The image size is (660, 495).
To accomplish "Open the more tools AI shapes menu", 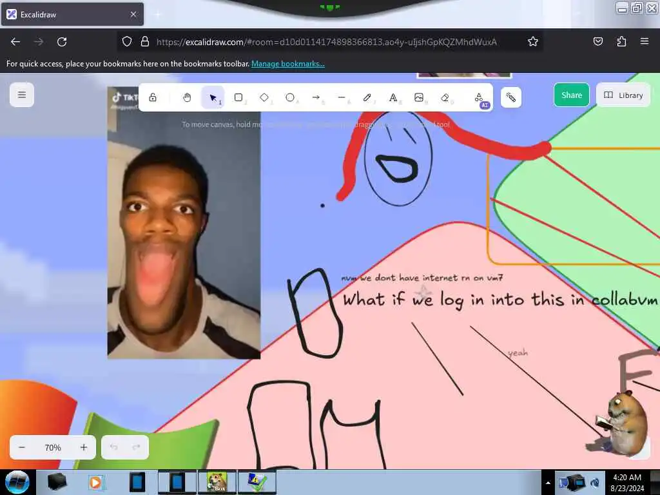I will pos(480,98).
